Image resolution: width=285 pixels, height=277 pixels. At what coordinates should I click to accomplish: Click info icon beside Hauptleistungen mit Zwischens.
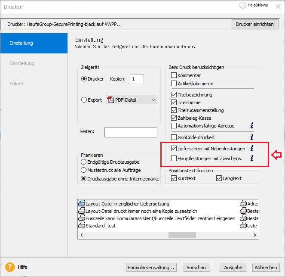point(252,158)
